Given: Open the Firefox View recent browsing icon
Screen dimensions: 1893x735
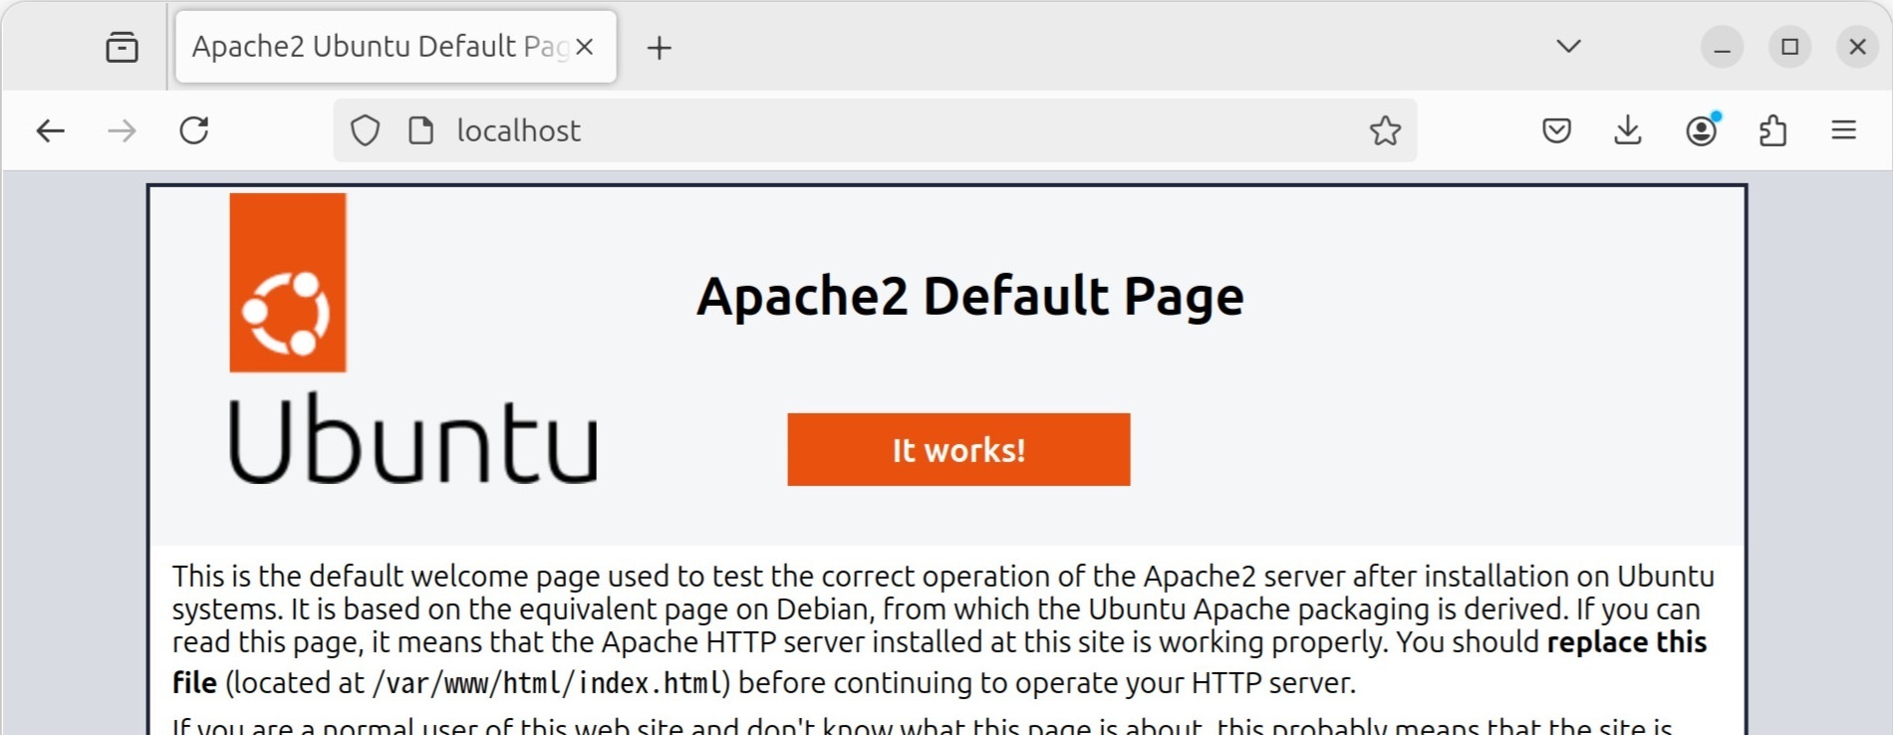Looking at the screenshot, I should pos(122,47).
